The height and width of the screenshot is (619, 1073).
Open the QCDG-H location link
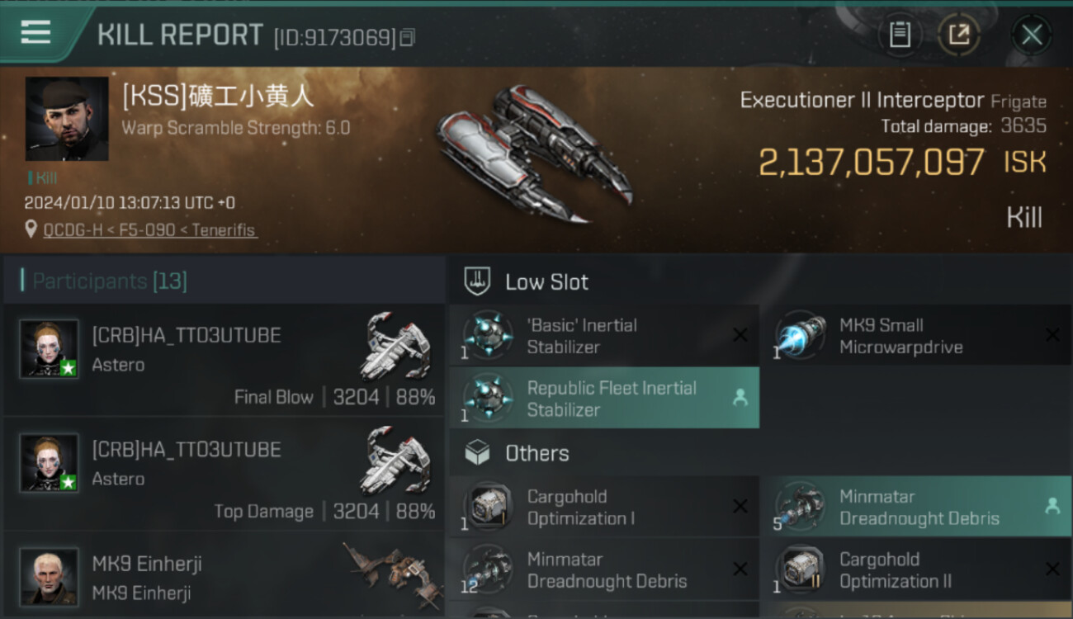[149, 230]
